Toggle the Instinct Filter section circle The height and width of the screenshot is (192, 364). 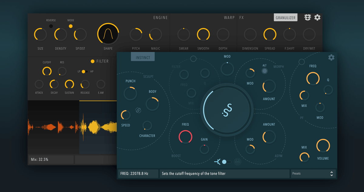(x=193, y=59)
